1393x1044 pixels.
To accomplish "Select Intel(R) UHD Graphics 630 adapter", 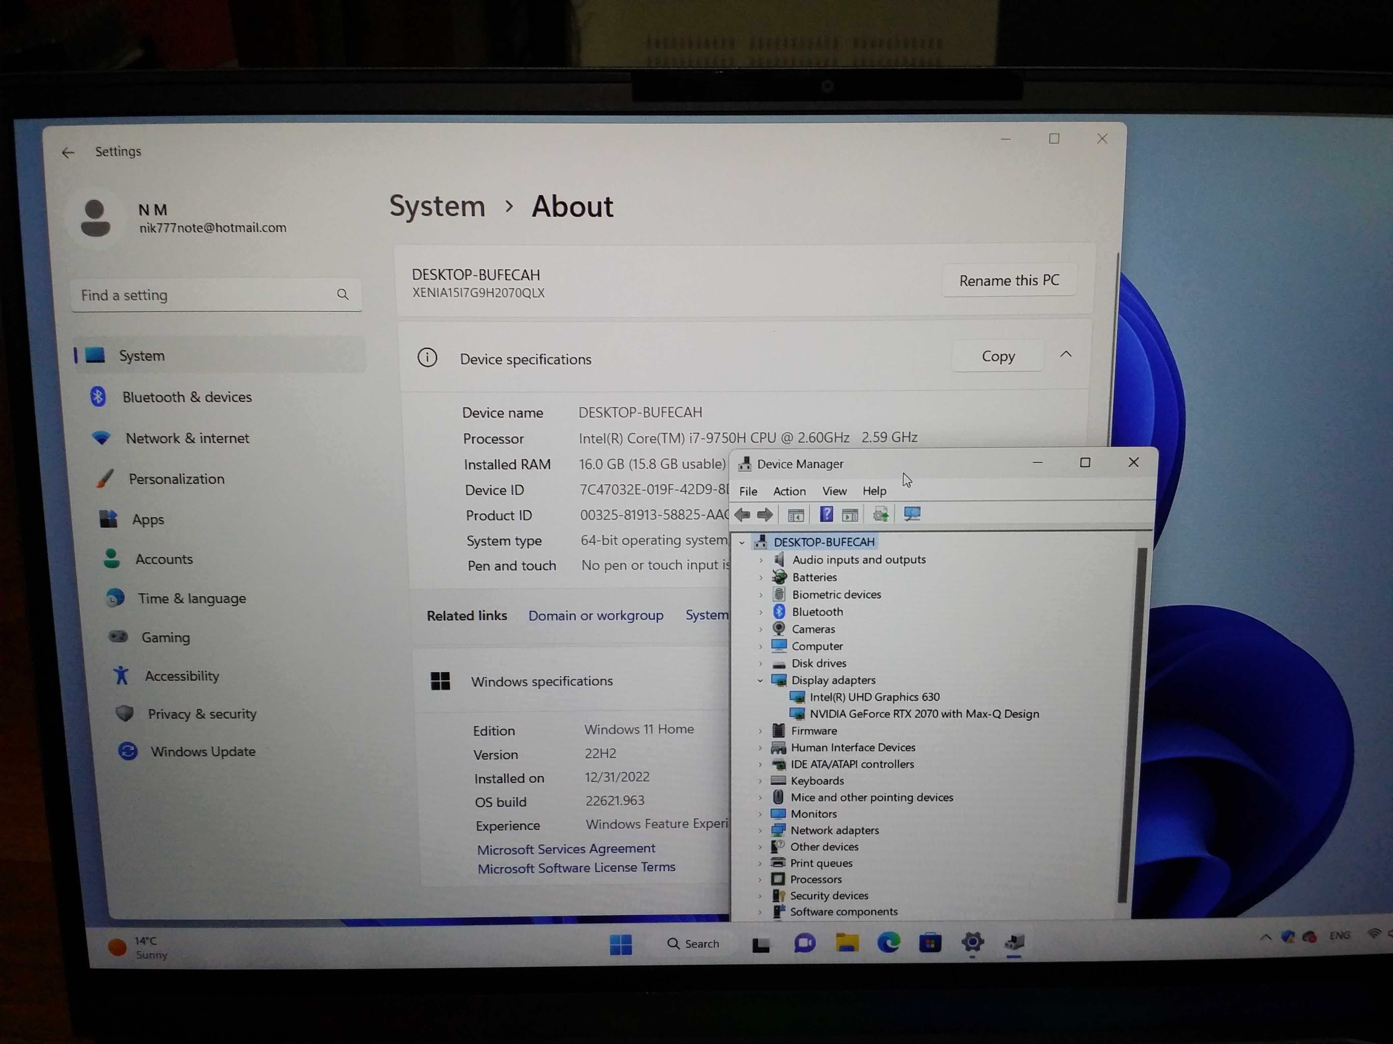I will point(874,697).
